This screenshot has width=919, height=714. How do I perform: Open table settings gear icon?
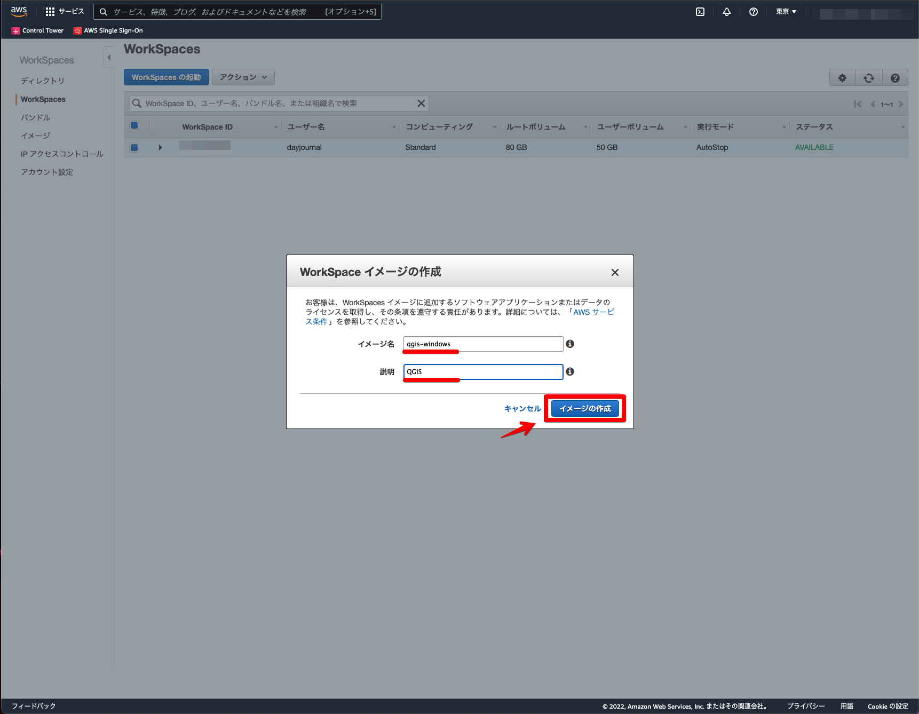(x=842, y=78)
